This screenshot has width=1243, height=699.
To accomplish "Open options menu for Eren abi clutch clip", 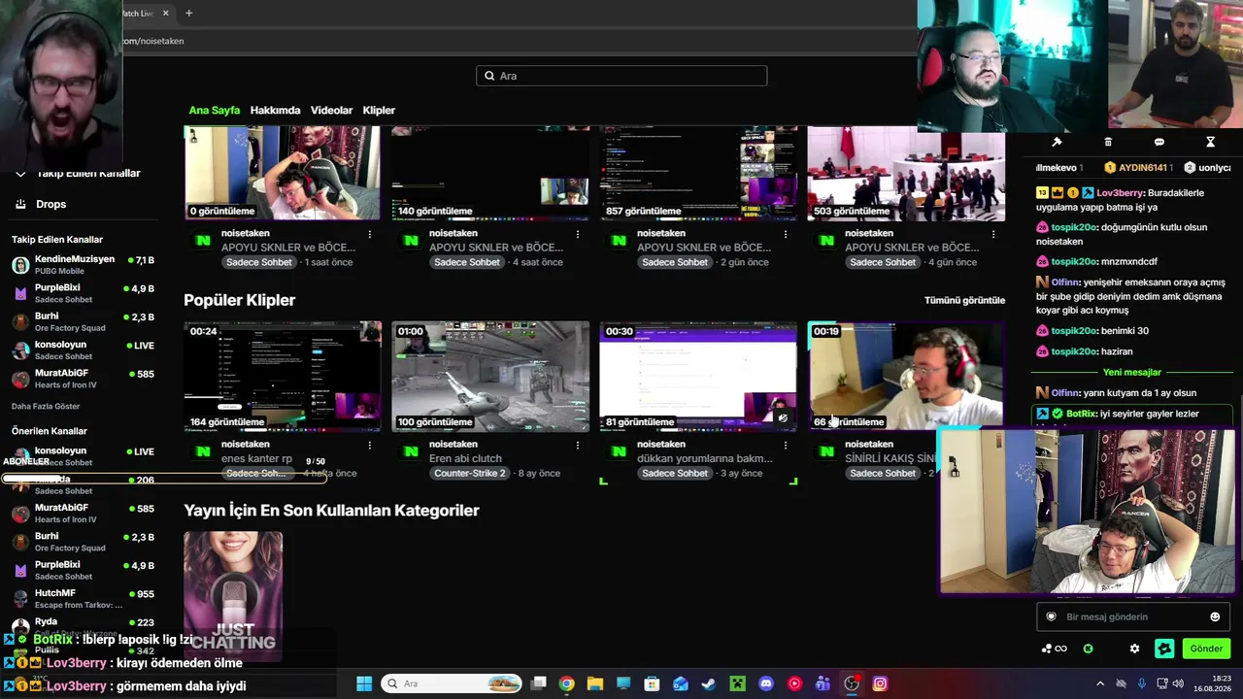I will pyautogui.click(x=578, y=445).
